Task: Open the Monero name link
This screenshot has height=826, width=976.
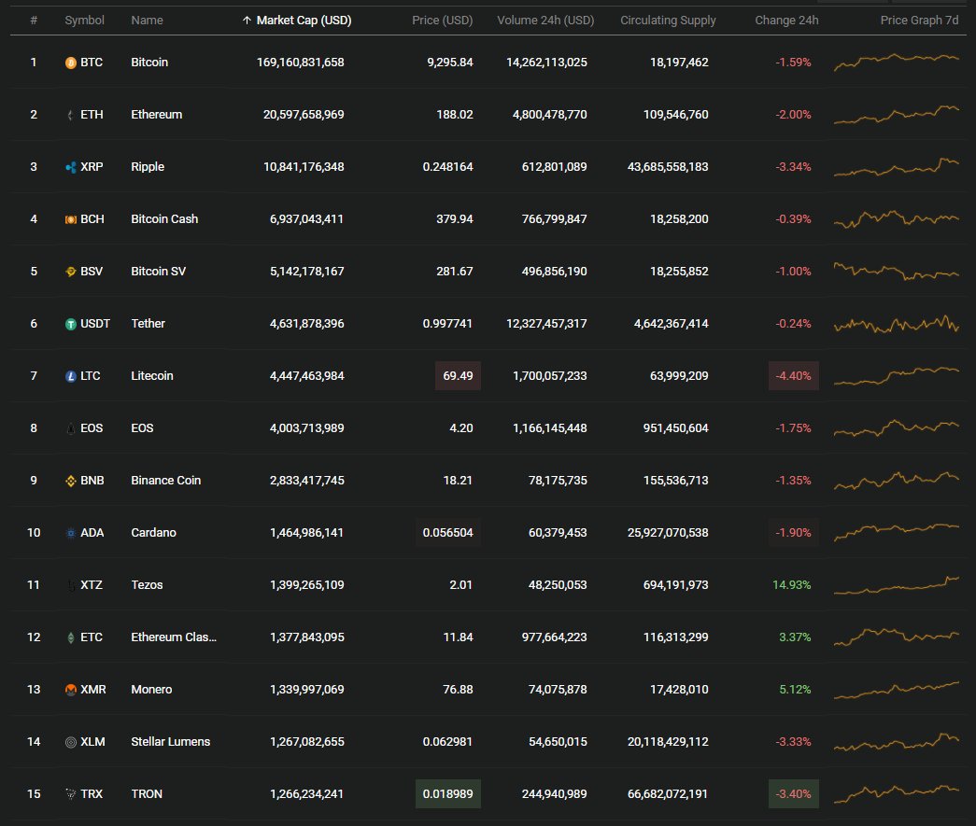Action: click(151, 689)
